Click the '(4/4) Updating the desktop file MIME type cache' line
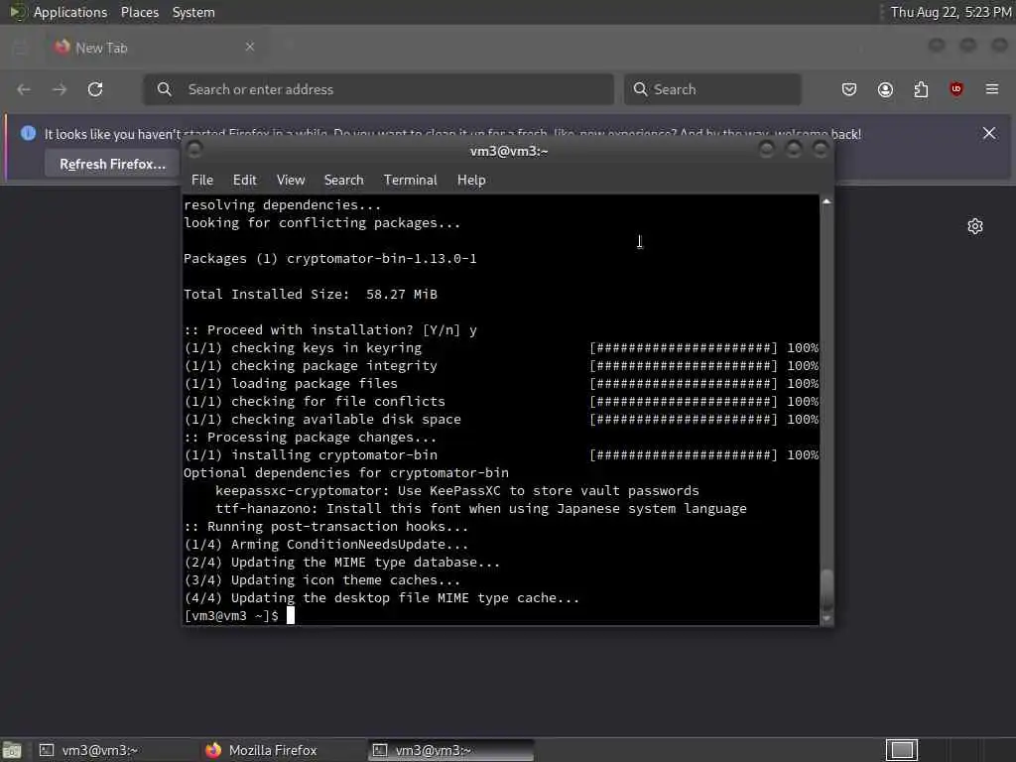The height and width of the screenshot is (762, 1016). click(382, 597)
